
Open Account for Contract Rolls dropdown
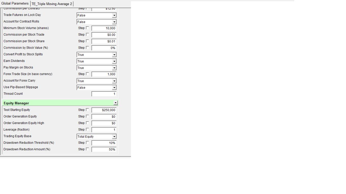[x=114, y=22]
